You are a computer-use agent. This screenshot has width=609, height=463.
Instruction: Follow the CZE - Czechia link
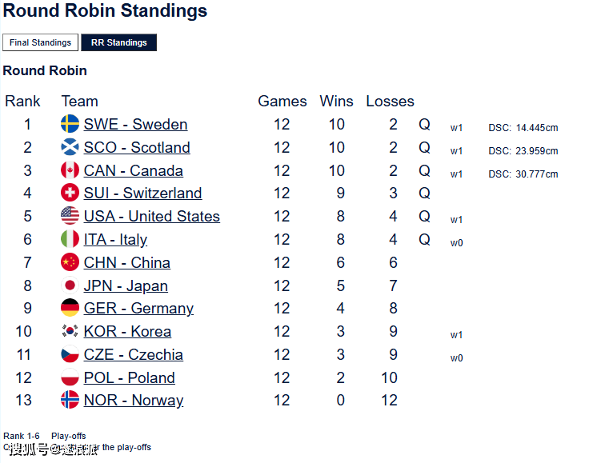point(133,354)
